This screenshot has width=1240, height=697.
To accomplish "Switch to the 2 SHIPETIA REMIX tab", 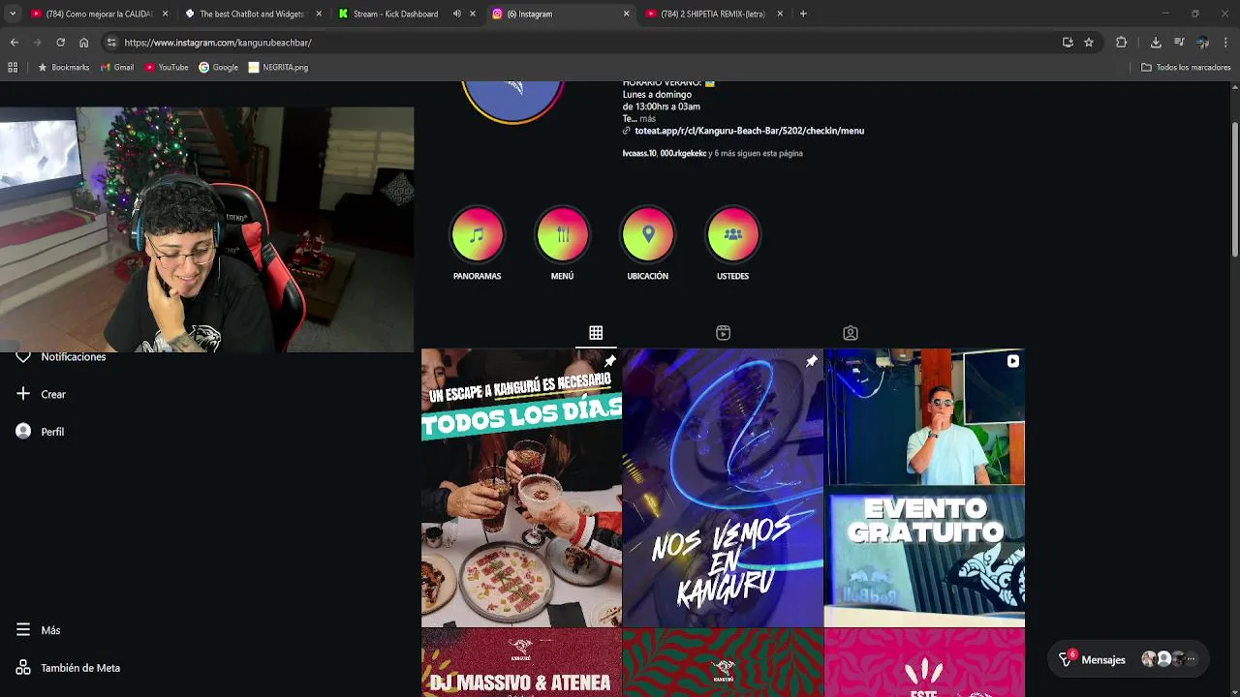I will [x=712, y=14].
